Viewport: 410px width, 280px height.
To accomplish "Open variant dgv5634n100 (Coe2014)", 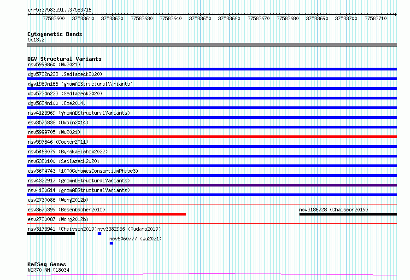I will tap(57, 103).
